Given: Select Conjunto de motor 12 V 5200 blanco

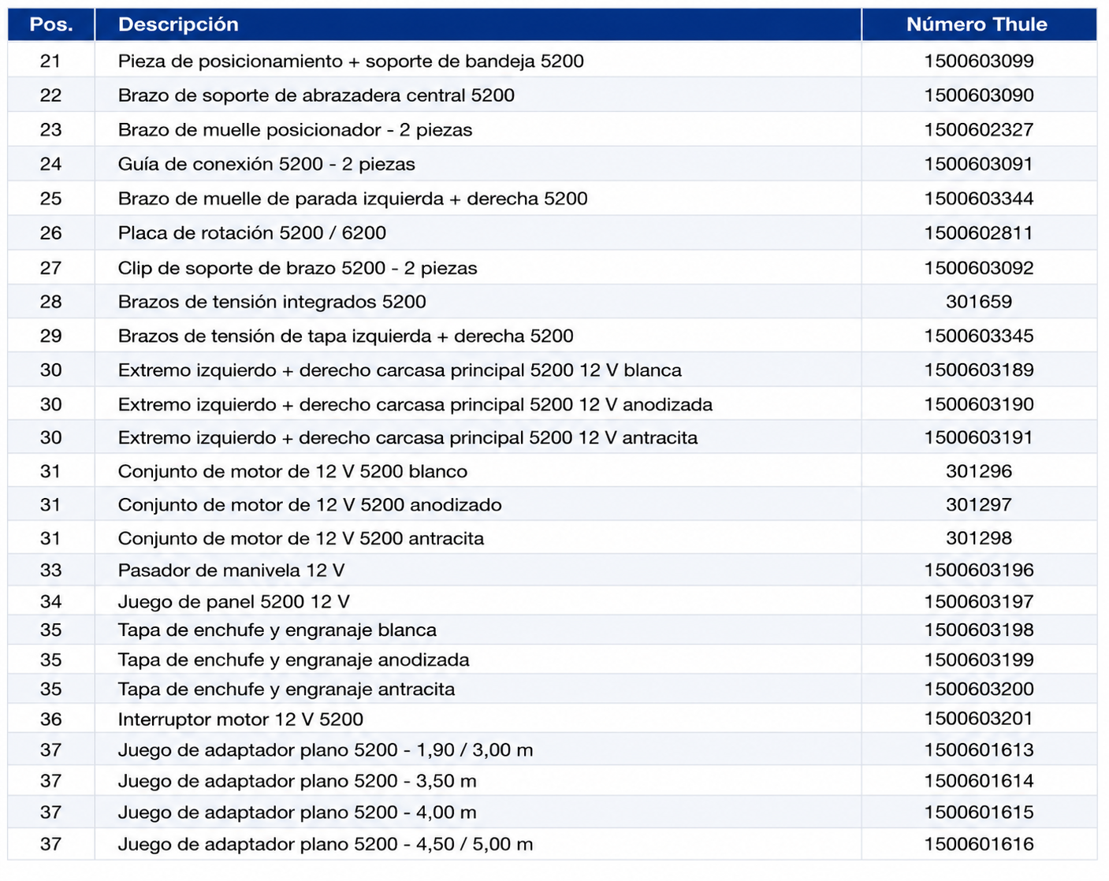Looking at the screenshot, I should pos(292,472).
